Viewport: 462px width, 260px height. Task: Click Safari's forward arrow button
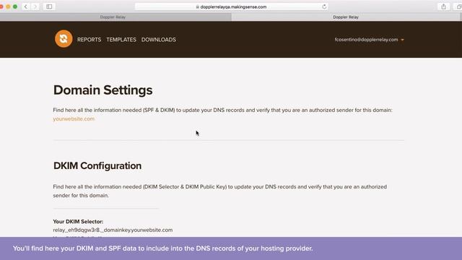[x=35, y=6]
